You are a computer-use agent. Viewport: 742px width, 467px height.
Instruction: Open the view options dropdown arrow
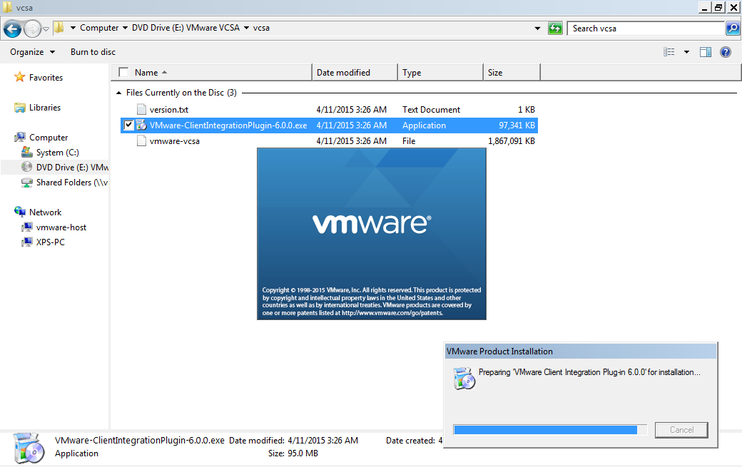tap(686, 52)
